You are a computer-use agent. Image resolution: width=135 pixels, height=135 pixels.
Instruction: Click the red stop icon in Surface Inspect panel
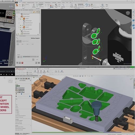pyautogui.click(x=22, y=63)
